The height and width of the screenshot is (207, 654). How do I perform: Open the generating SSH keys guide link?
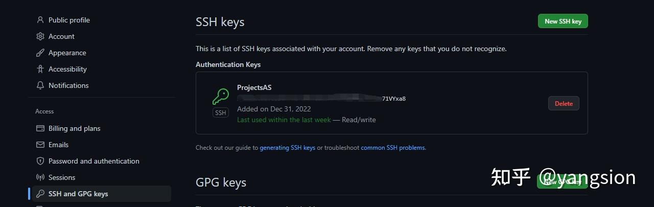287,148
